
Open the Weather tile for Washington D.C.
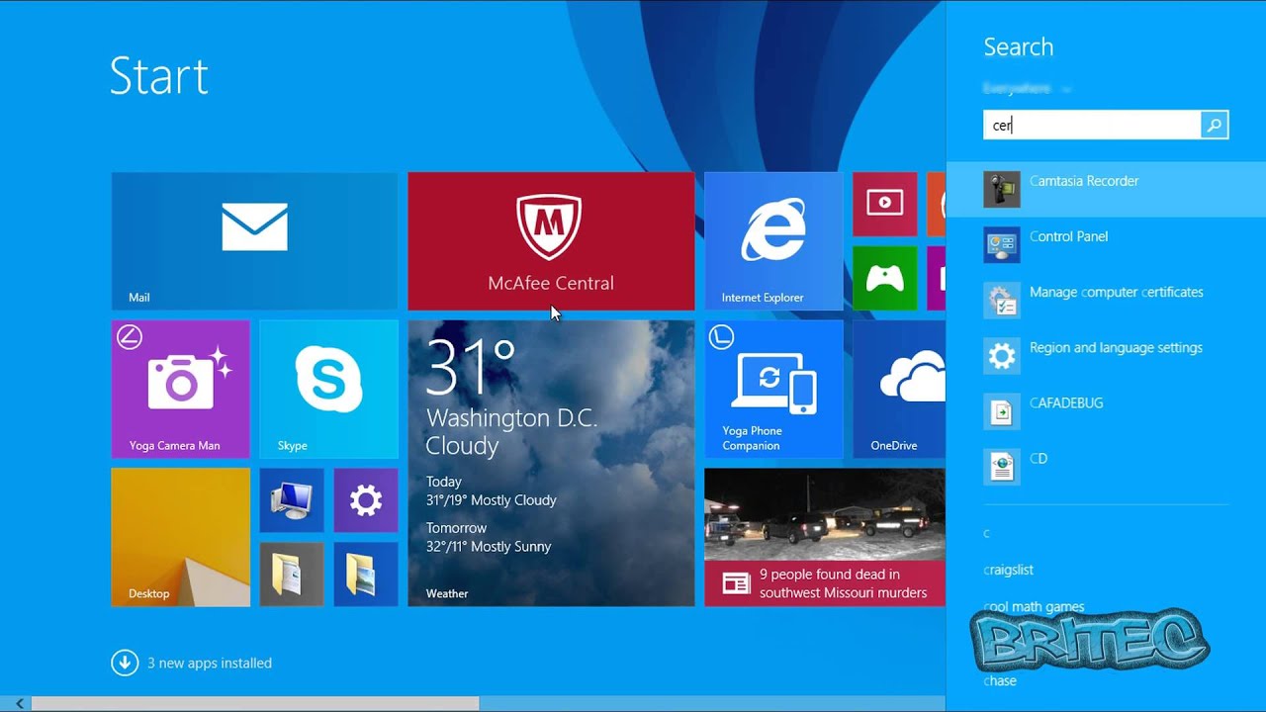coord(551,464)
